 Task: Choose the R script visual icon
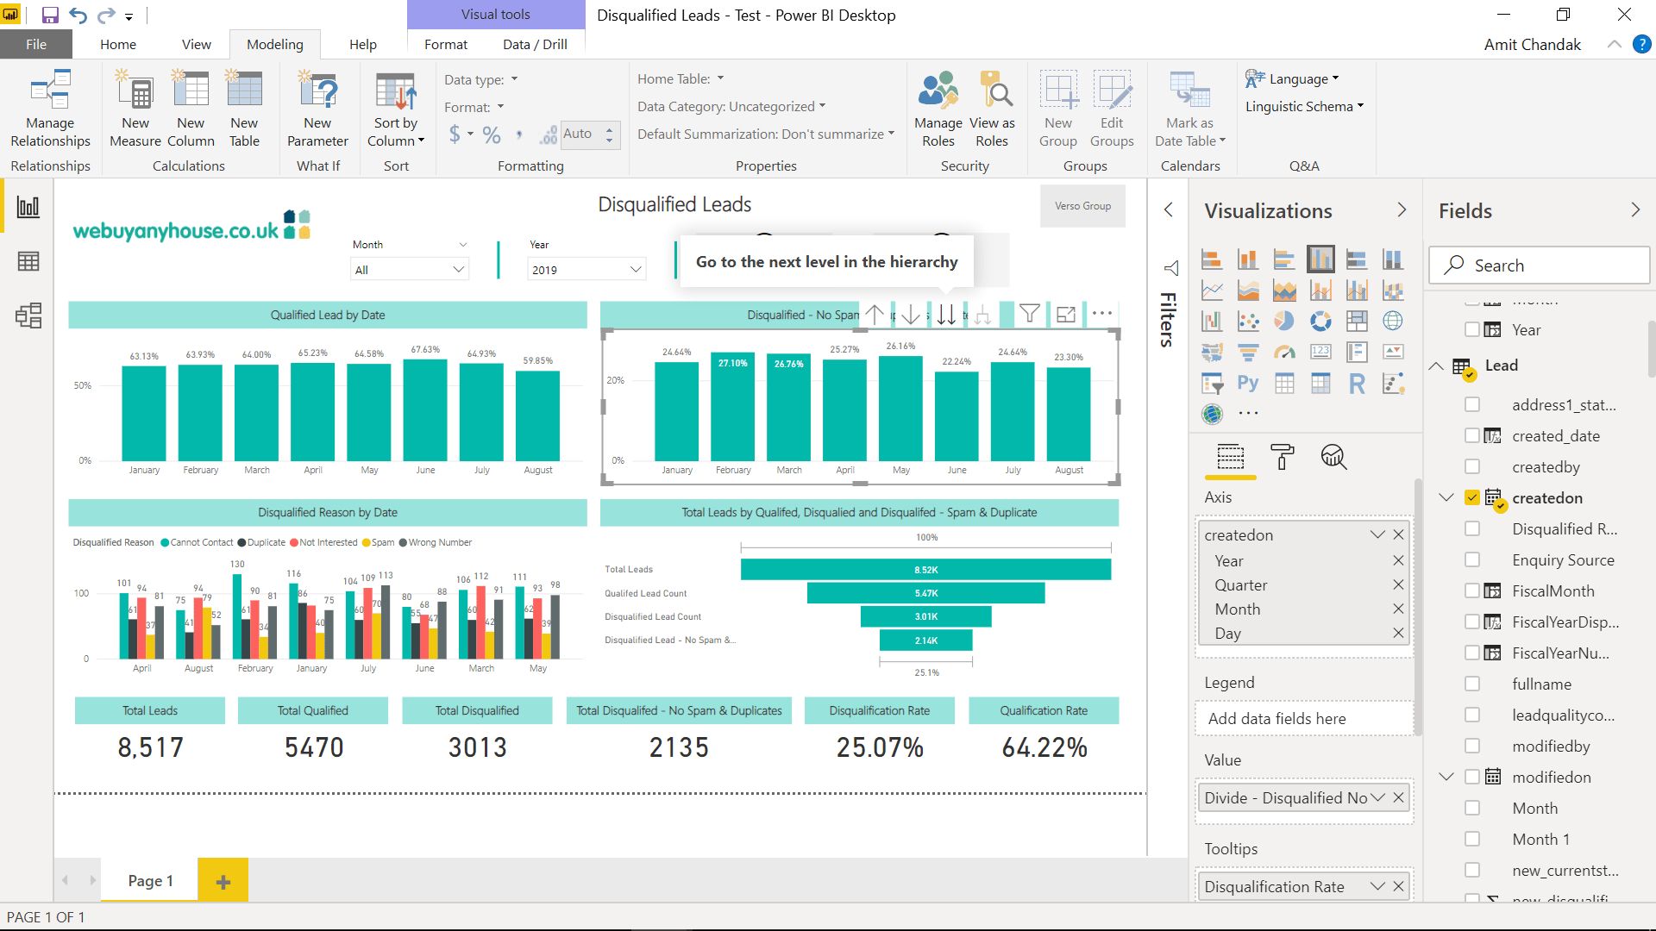(1357, 384)
